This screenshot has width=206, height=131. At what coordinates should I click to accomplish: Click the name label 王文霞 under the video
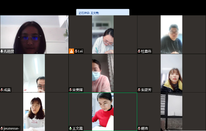pyautogui.click(x=77, y=128)
